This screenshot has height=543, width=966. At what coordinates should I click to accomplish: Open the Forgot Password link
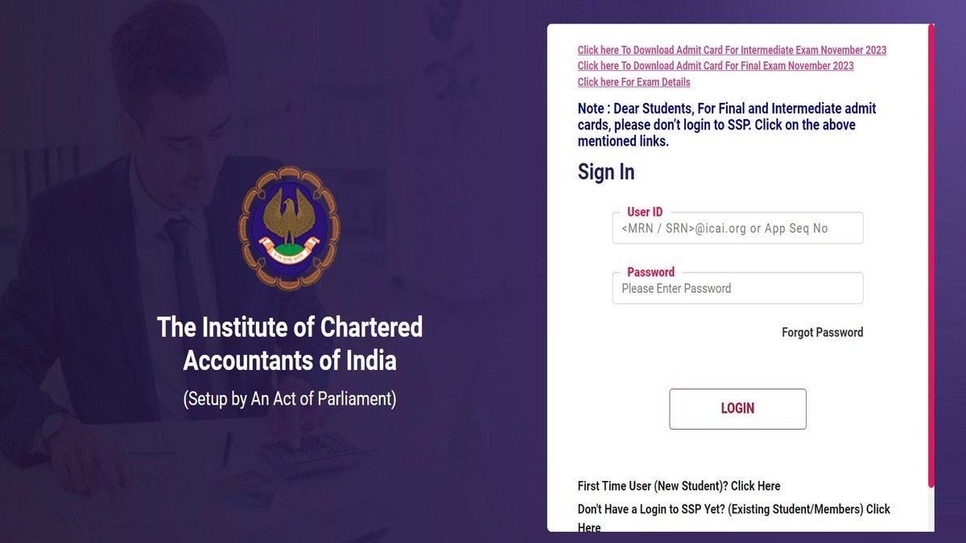click(x=822, y=331)
